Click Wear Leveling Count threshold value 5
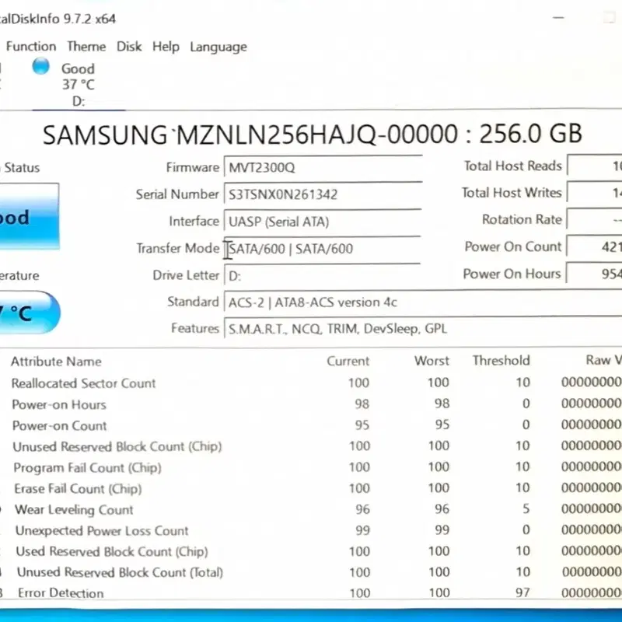This screenshot has height=622, width=622. click(x=526, y=508)
